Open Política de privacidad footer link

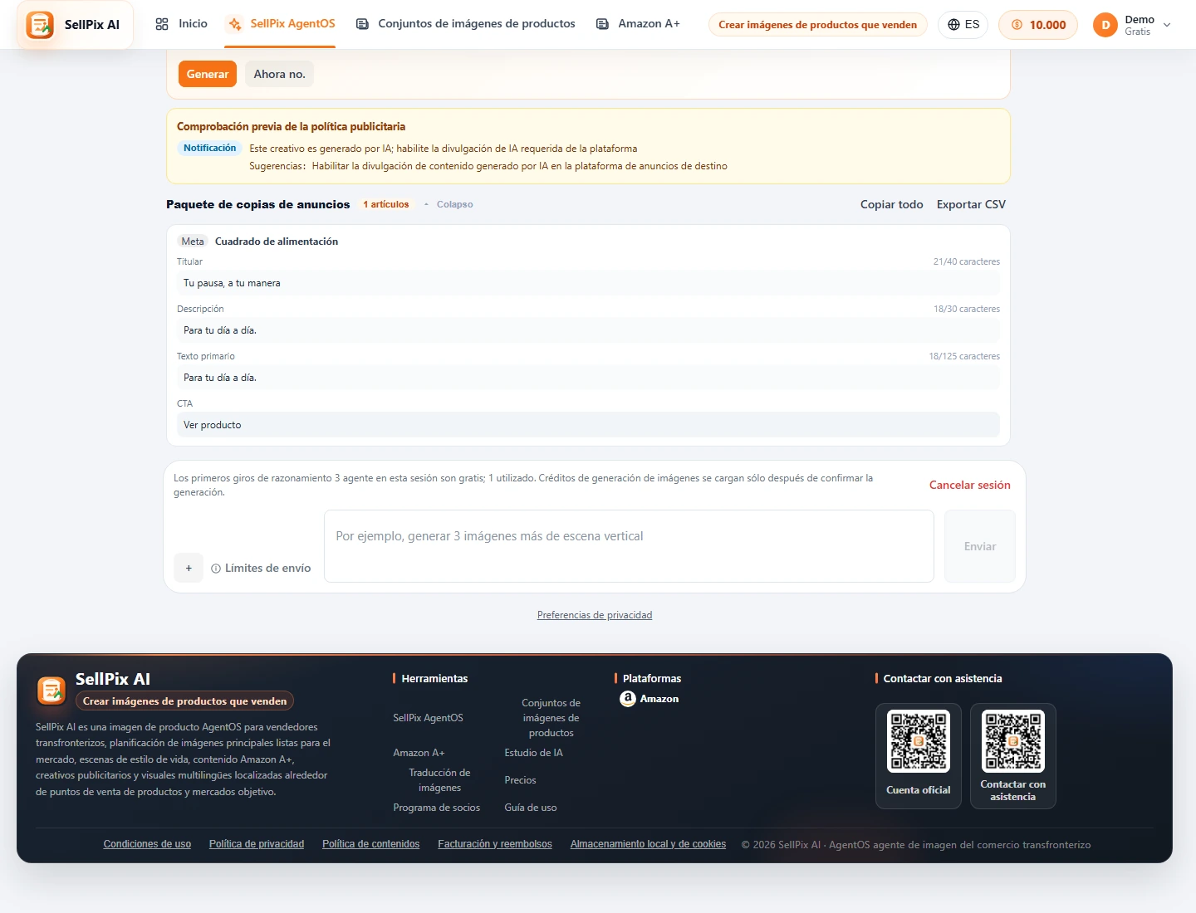[x=257, y=844]
